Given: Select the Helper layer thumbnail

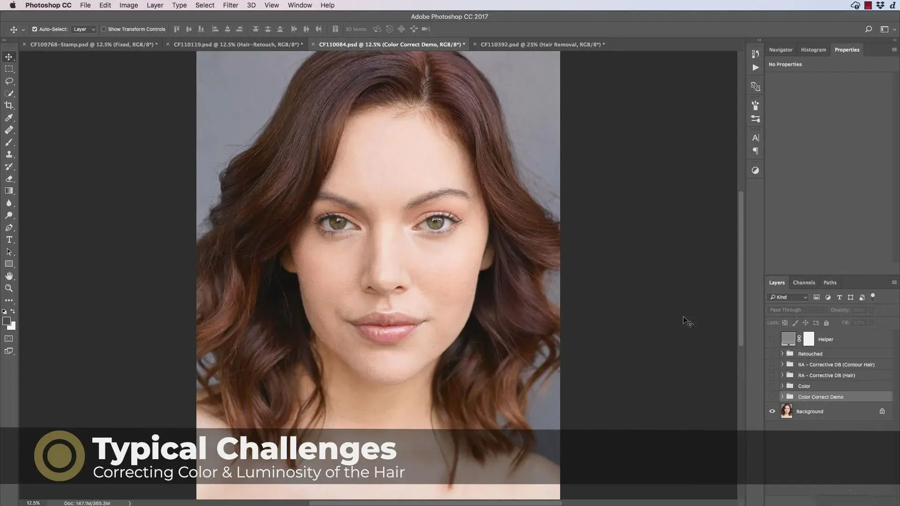Looking at the screenshot, I should point(788,339).
